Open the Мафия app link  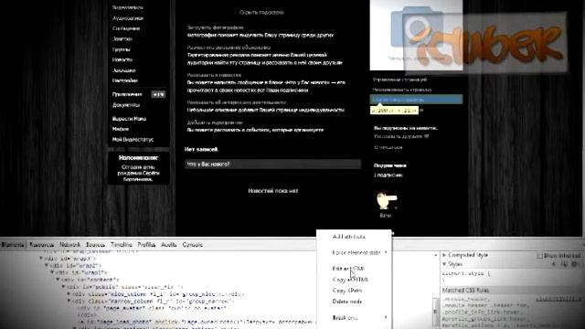click(x=121, y=129)
